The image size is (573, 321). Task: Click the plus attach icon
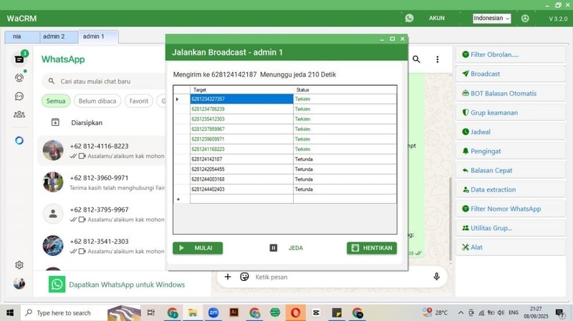(x=228, y=277)
